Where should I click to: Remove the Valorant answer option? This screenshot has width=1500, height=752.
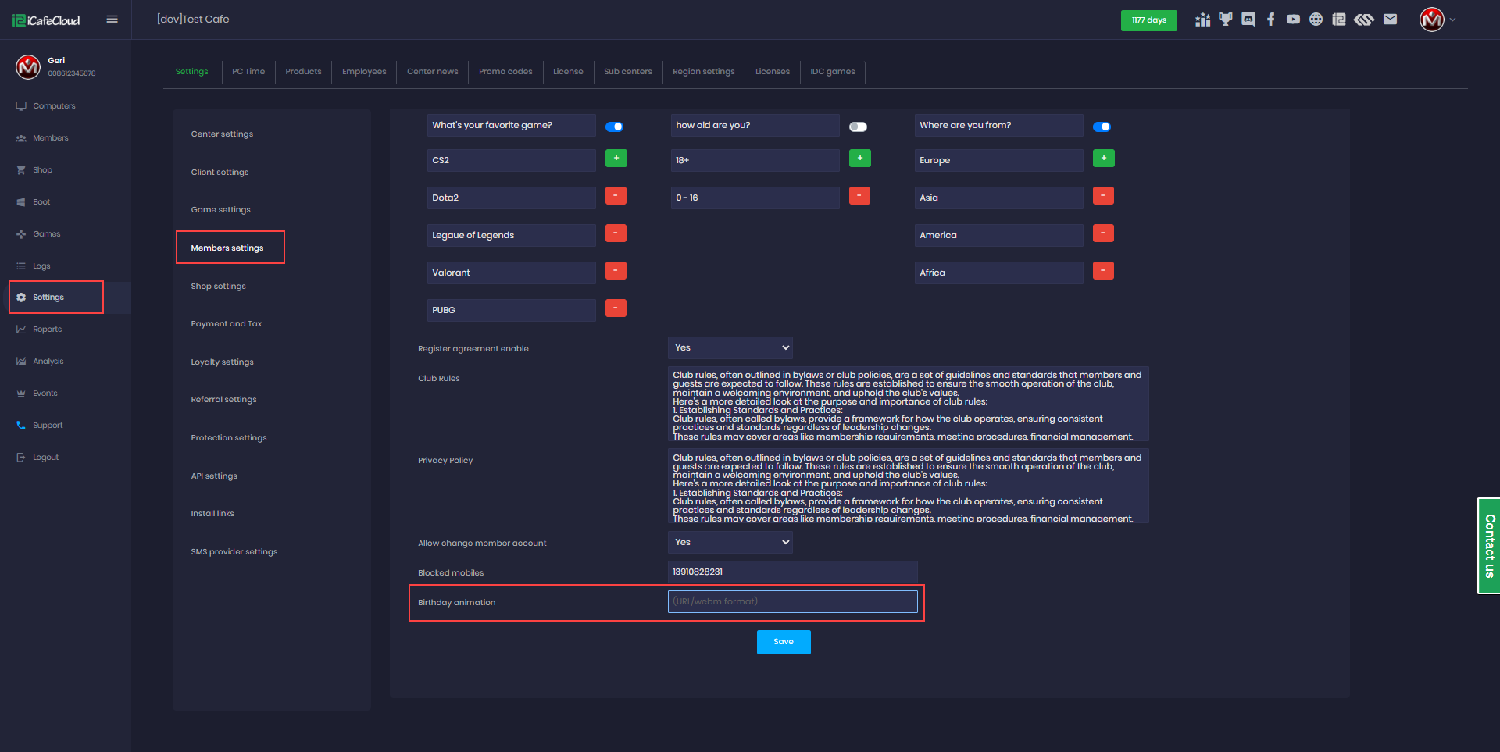tap(616, 271)
